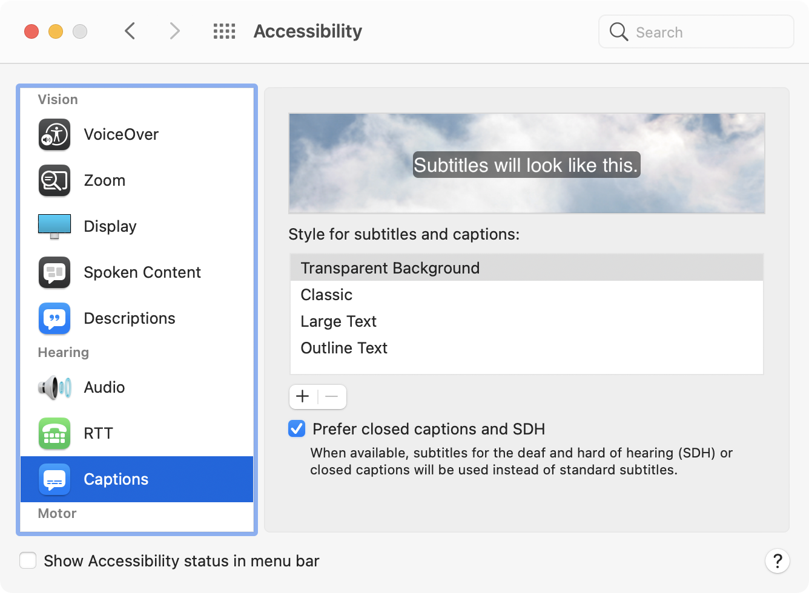Select the Outline Text style
This screenshot has height=593, width=809.
point(344,348)
